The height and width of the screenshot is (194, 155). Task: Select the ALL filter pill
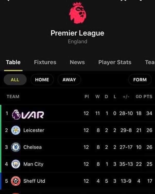click(15, 80)
